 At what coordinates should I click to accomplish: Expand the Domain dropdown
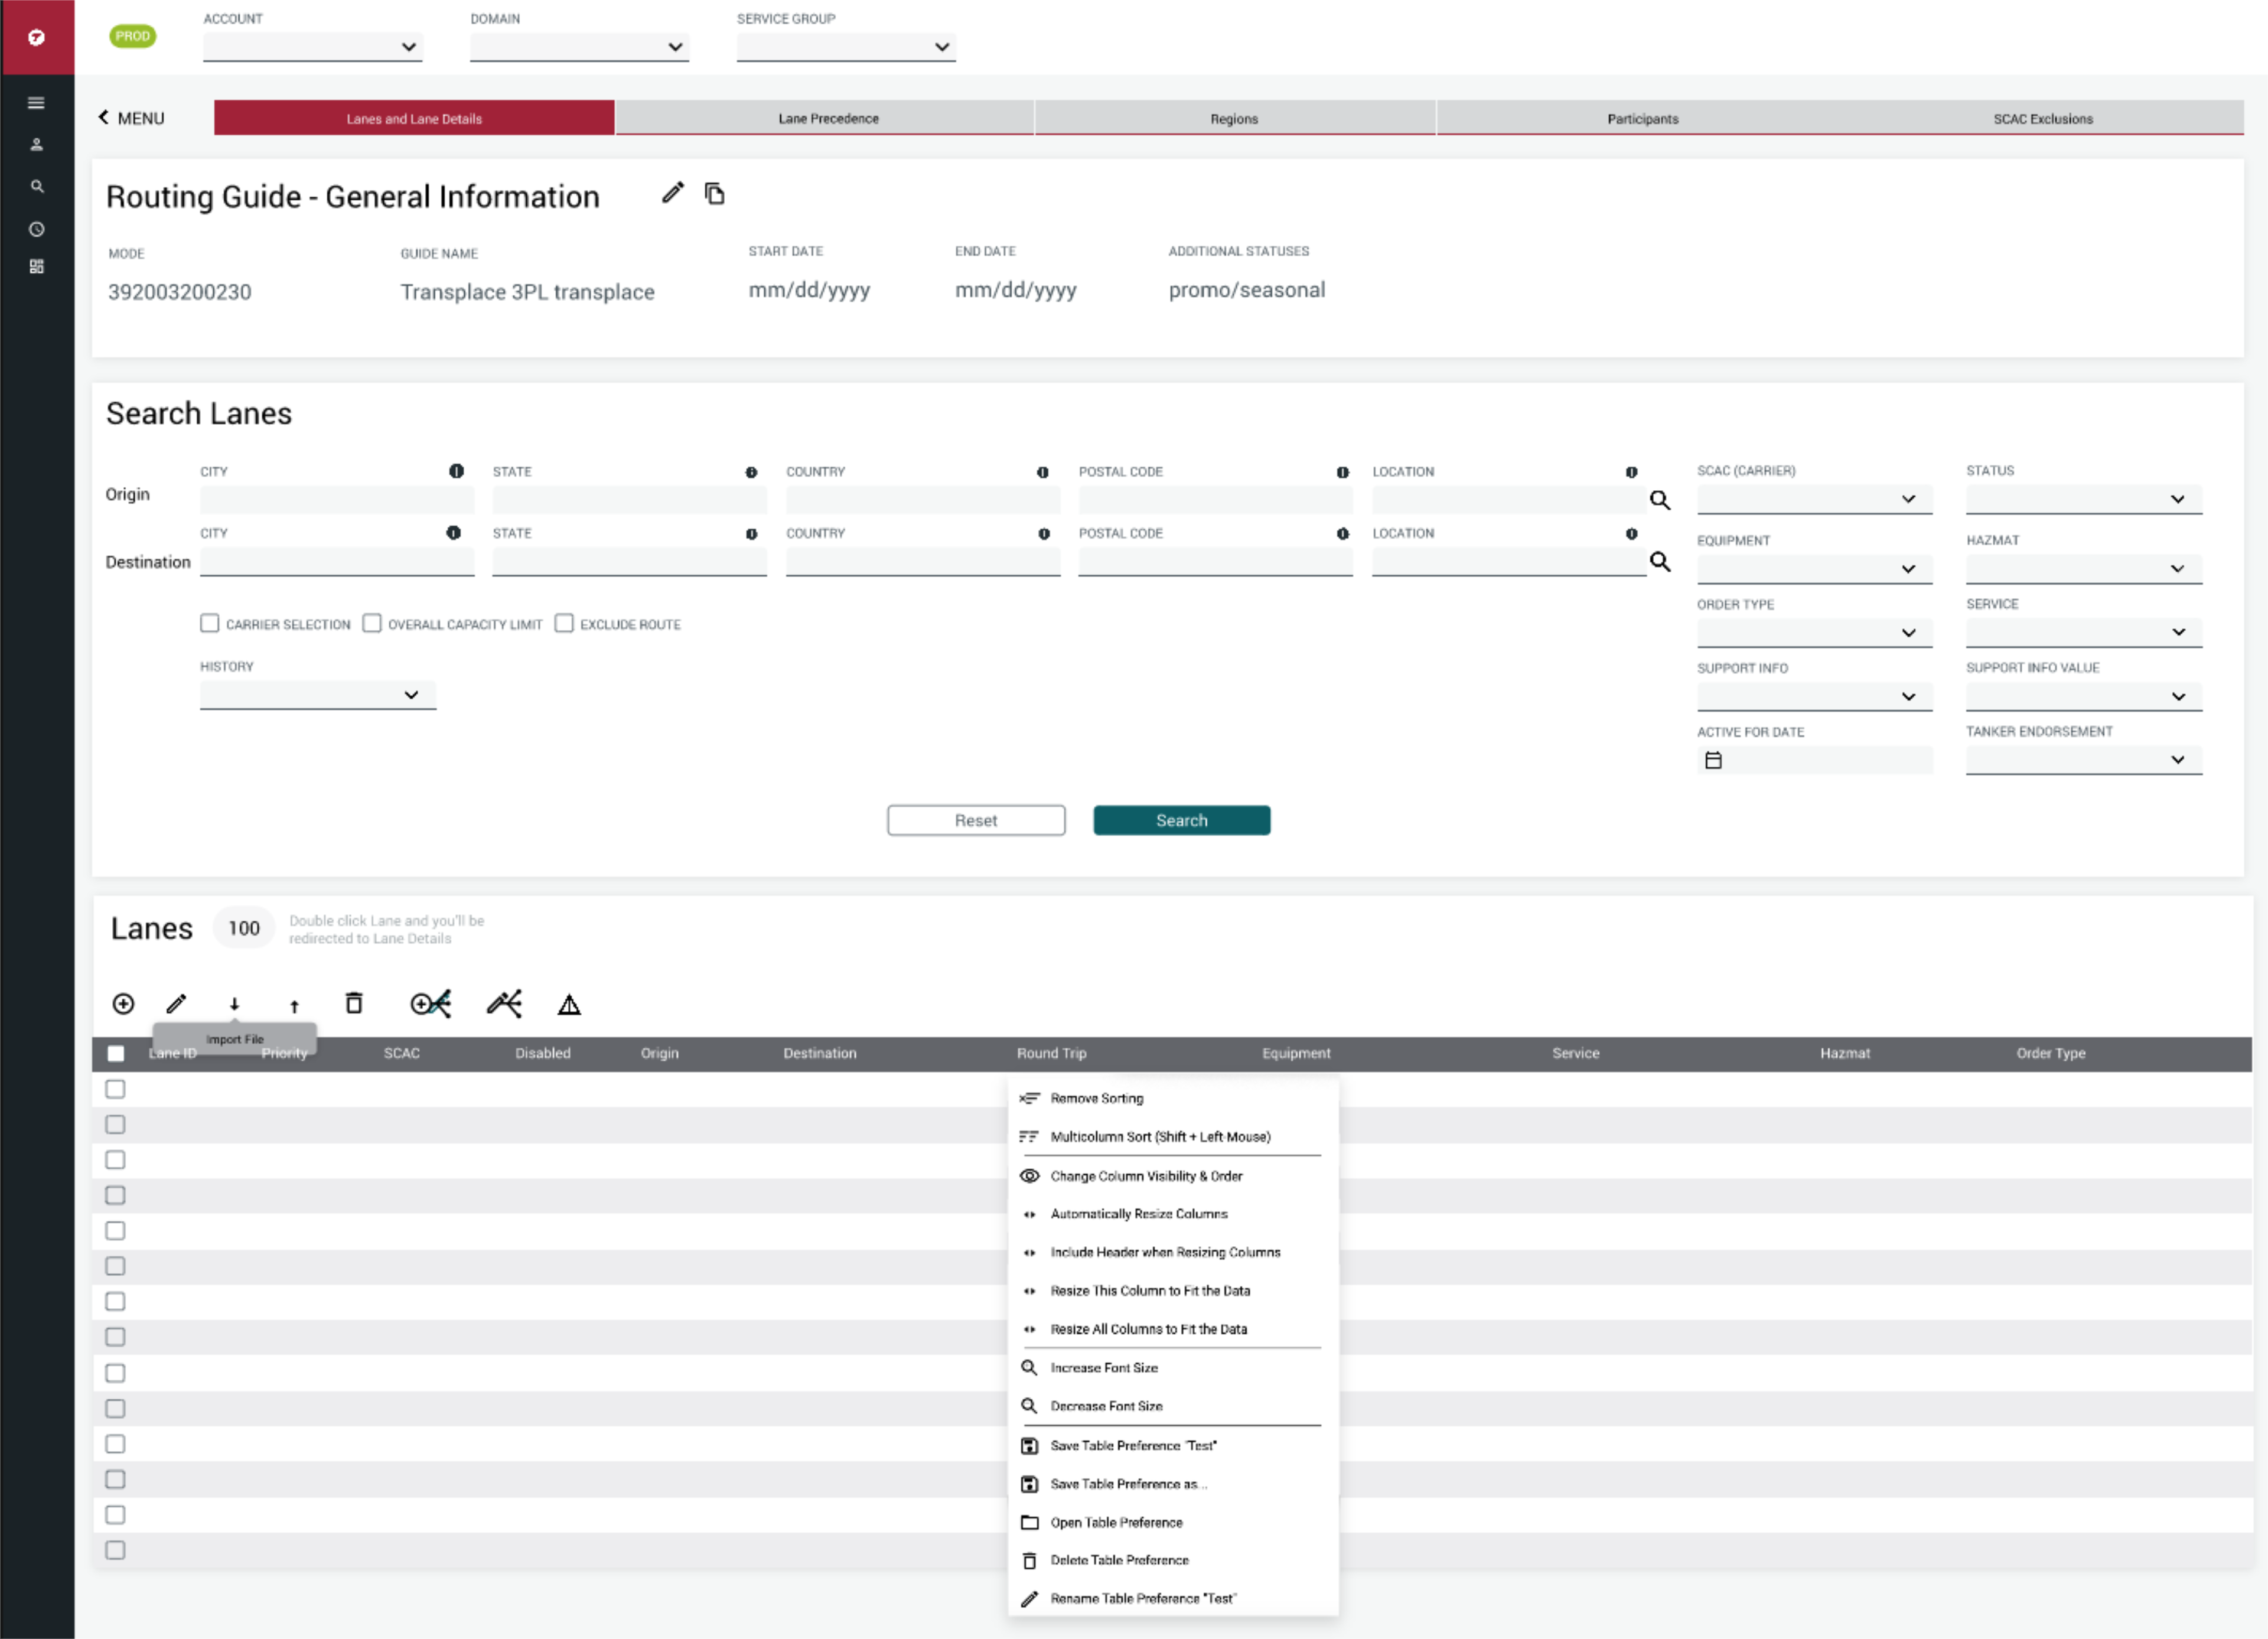[x=579, y=47]
